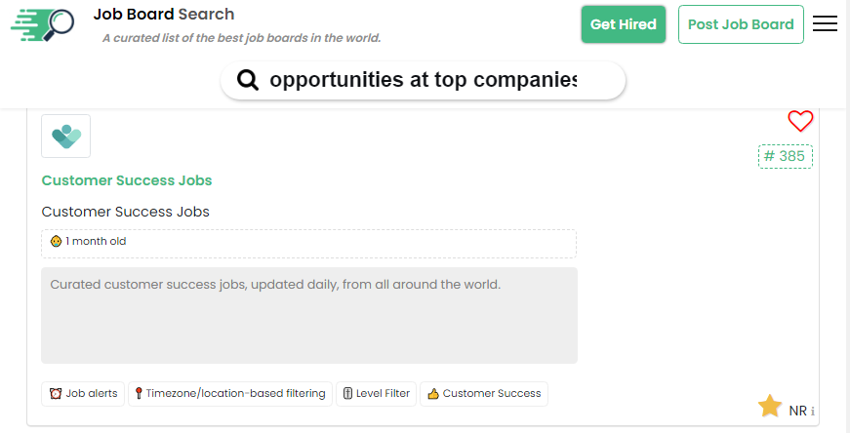
Task: Click the '1 month old' age icon
Action: coord(56,242)
